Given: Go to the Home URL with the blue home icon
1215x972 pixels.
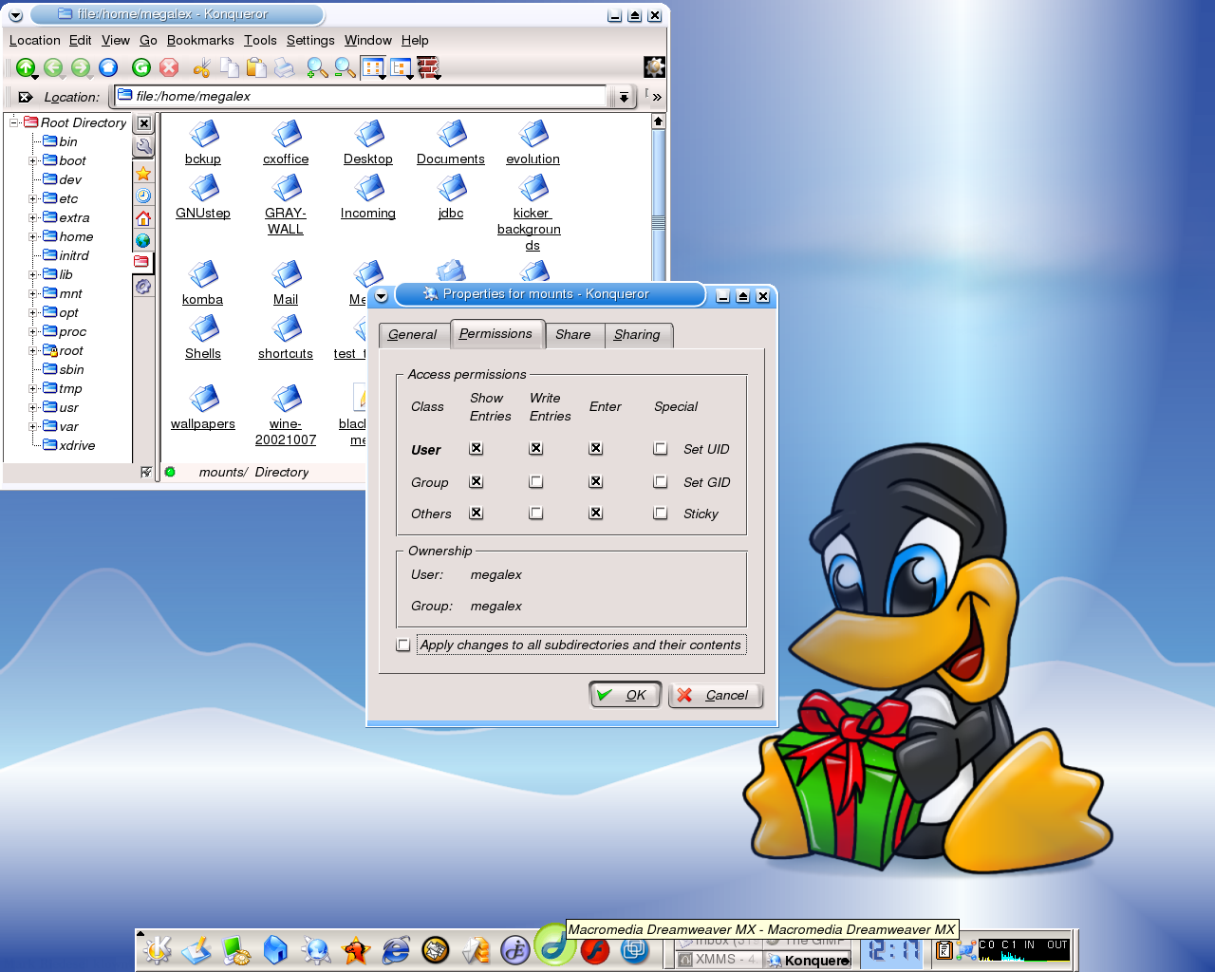Looking at the screenshot, I should 108,67.
